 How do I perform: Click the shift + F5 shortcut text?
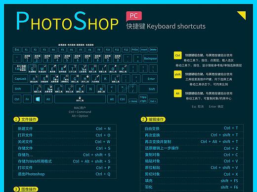(229, 181)
